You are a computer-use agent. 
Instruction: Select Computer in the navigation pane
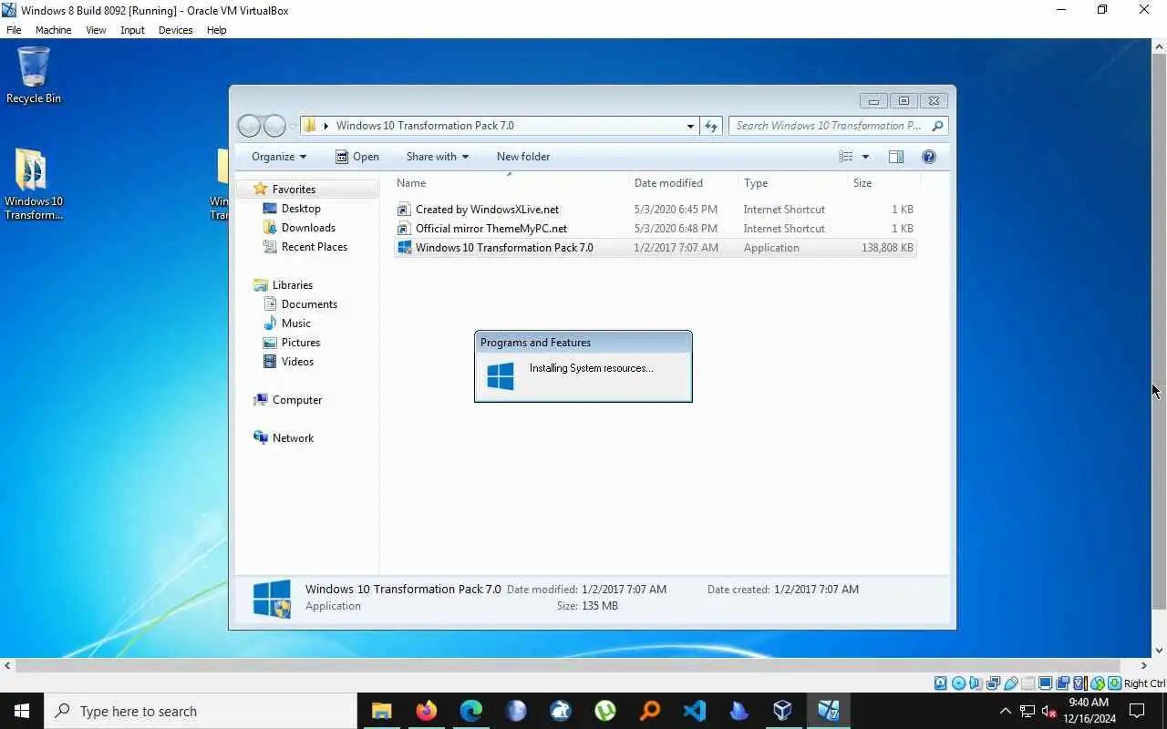tap(297, 400)
